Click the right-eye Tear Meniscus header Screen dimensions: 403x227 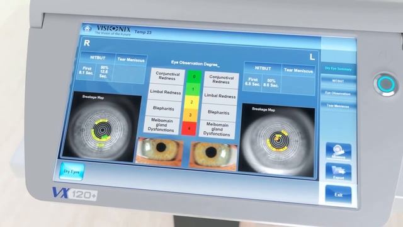pos(131,60)
